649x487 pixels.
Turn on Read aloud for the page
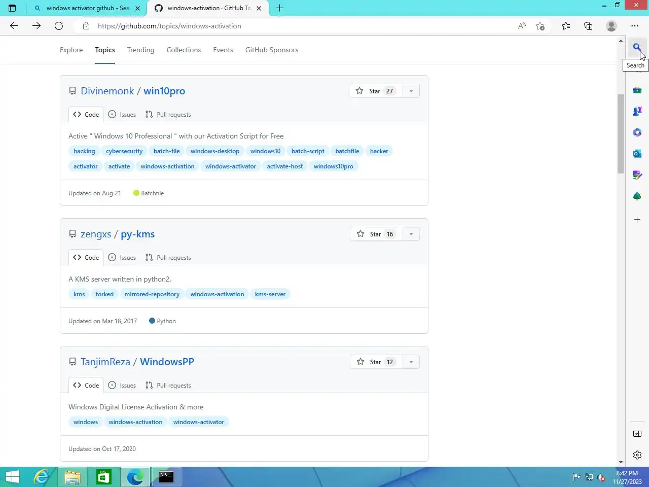(x=522, y=26)
